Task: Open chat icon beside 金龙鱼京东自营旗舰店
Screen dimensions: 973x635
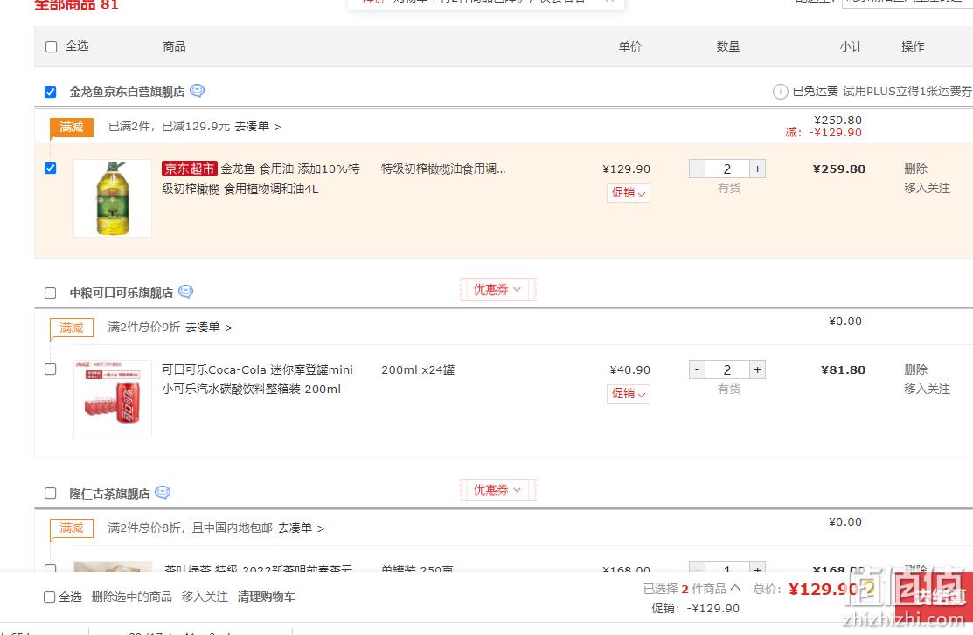Action: pos(197,91)
